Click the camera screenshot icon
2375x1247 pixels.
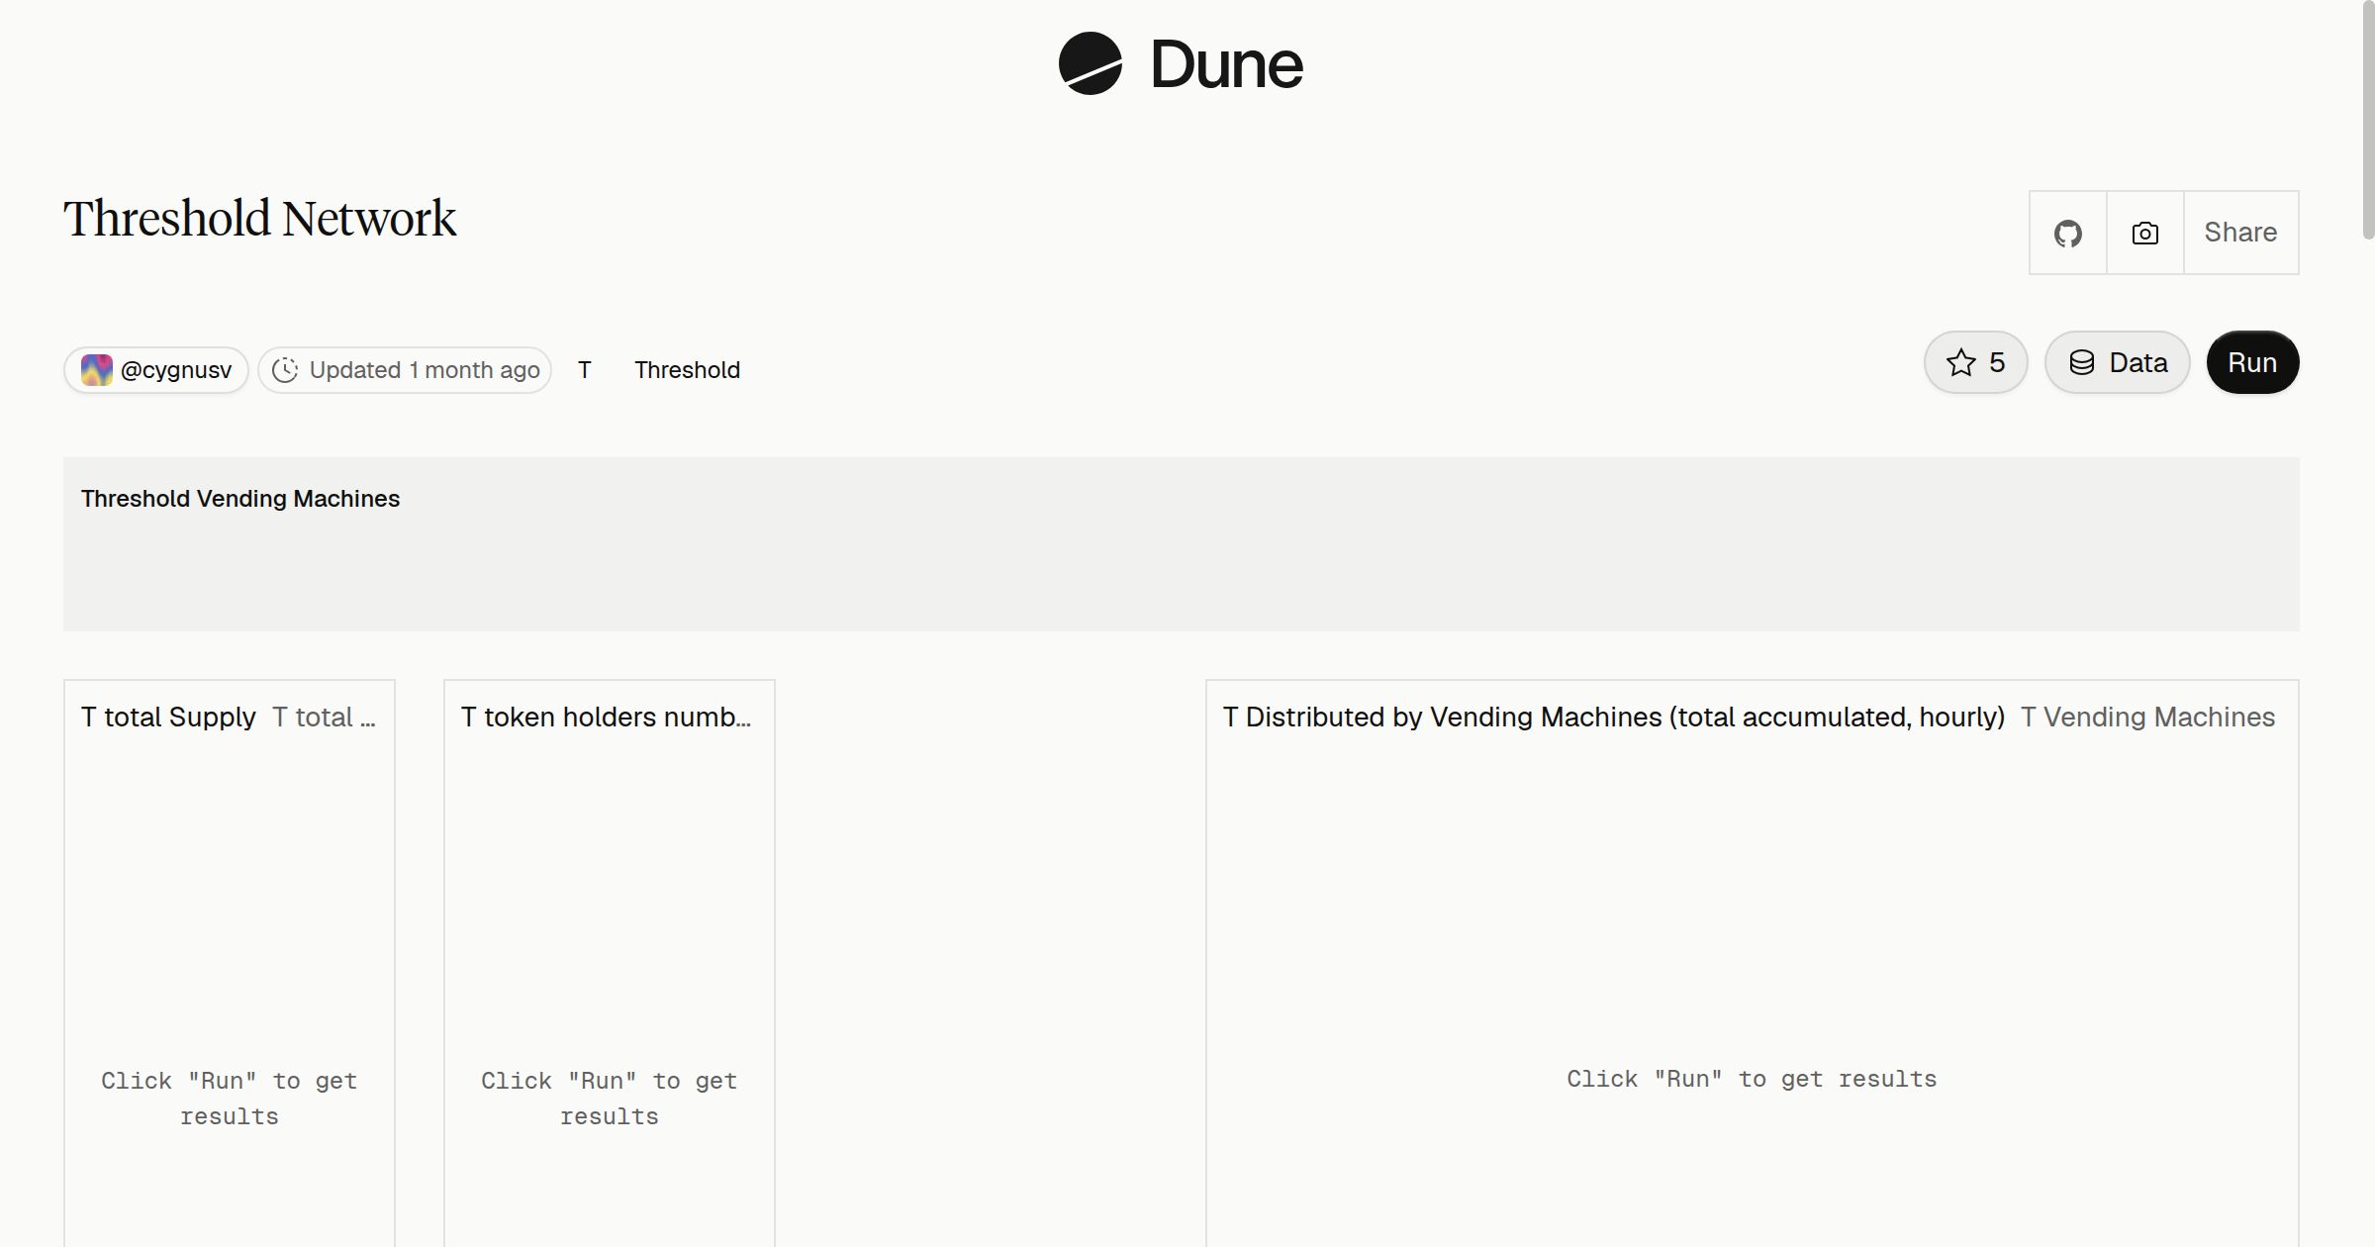point(2144,233)
